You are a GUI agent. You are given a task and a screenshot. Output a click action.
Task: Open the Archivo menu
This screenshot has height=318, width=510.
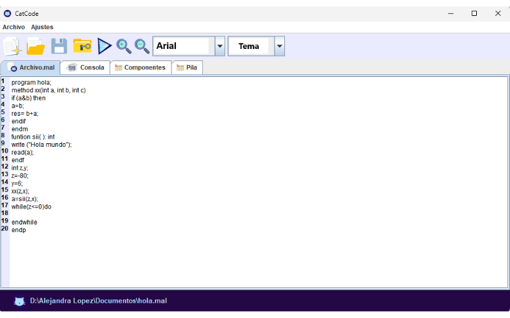(x=13, y=27)
